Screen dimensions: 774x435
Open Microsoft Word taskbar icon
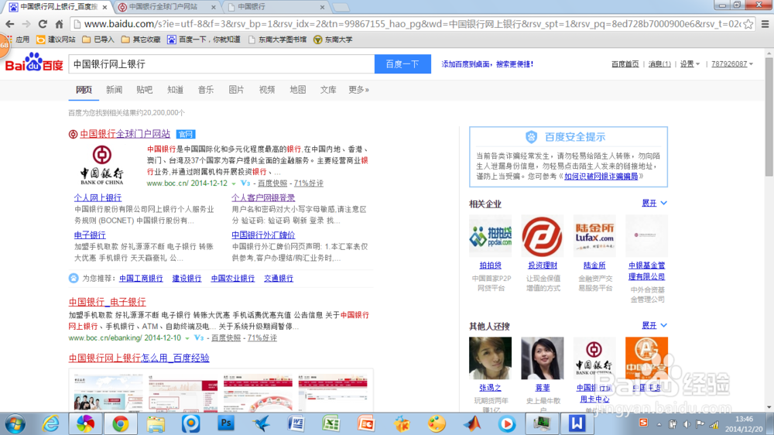(296, 423)
